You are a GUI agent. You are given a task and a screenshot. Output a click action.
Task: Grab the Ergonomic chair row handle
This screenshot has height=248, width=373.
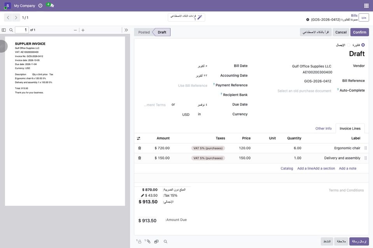point(366,148)
